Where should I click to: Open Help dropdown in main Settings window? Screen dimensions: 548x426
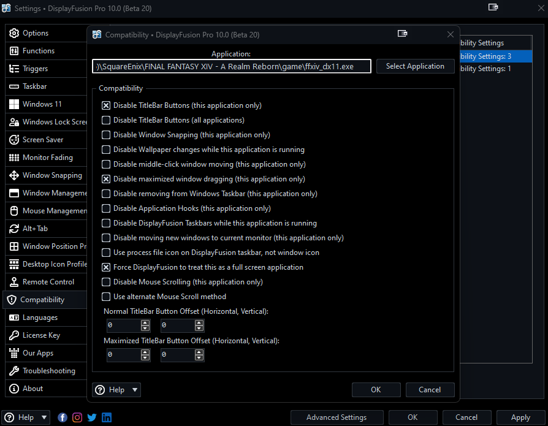point(26,417)
